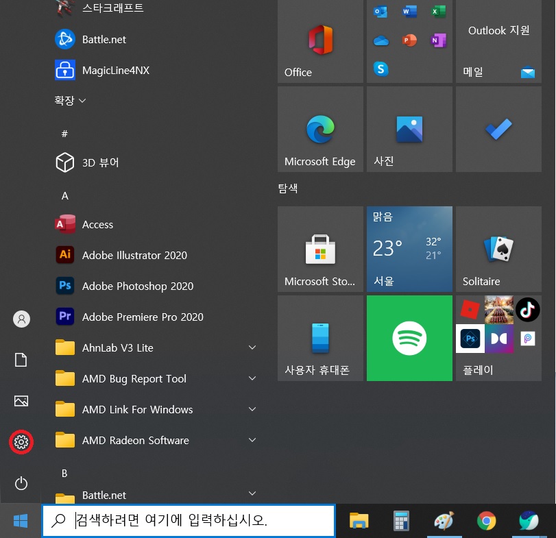556x538 pixels.
Task: Launch Access from the app list
Action: click(155, 224)
